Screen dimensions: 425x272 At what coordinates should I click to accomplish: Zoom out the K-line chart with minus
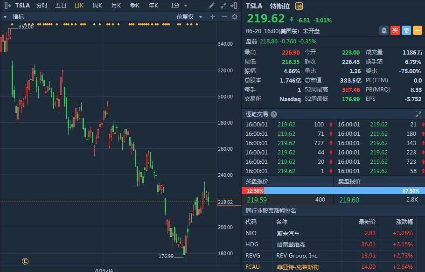pyautogui.click(x=224, y=17)
